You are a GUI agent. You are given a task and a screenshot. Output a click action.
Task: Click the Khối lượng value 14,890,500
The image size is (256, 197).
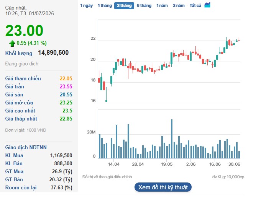pos(53,53)
